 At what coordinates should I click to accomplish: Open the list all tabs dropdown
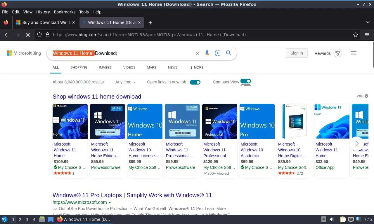[x=368, y=22]
